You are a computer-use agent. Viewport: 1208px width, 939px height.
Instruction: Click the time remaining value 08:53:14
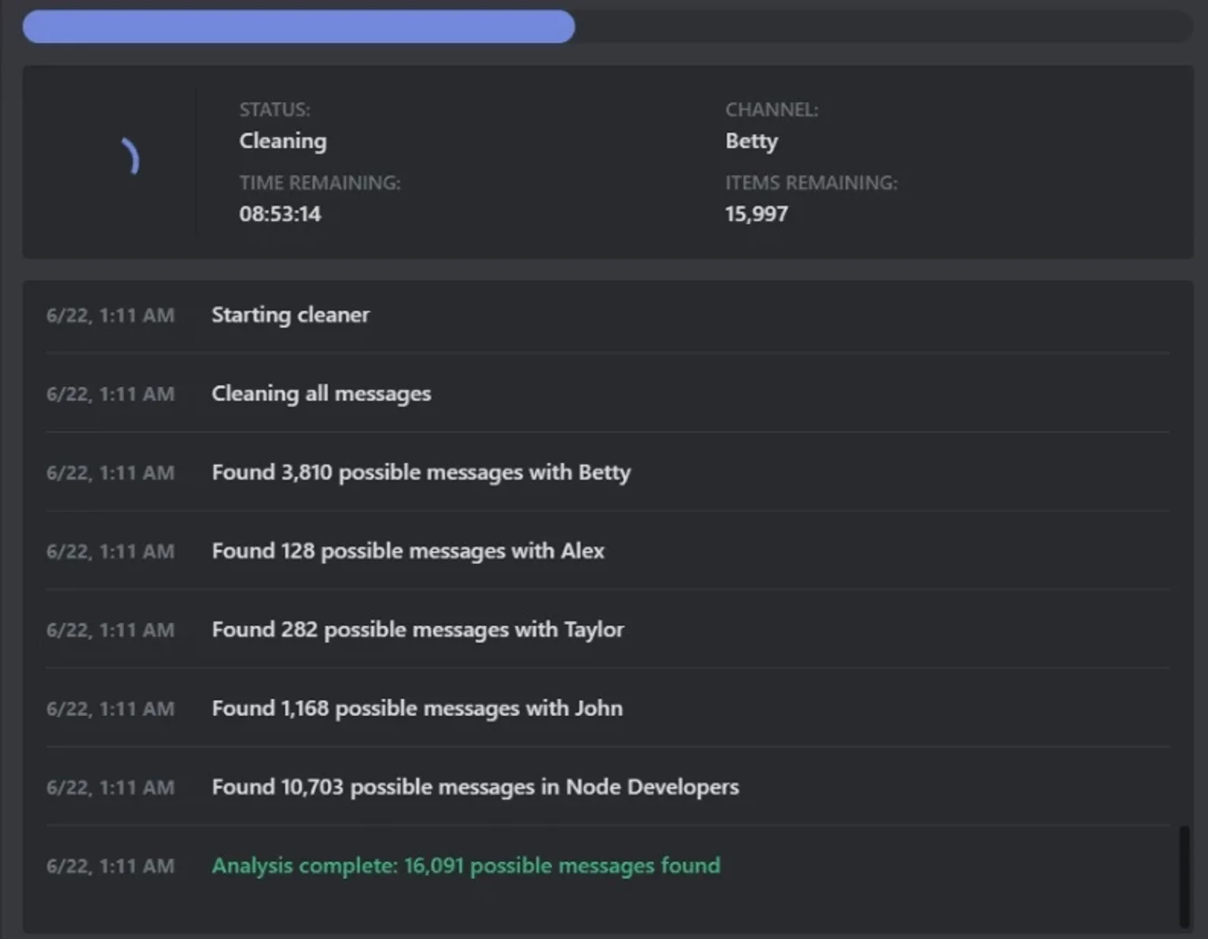tap(280, 214)
